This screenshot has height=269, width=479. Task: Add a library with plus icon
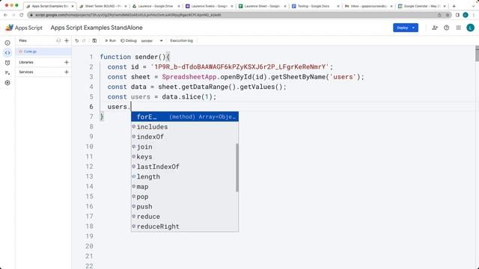pos(67,62)
